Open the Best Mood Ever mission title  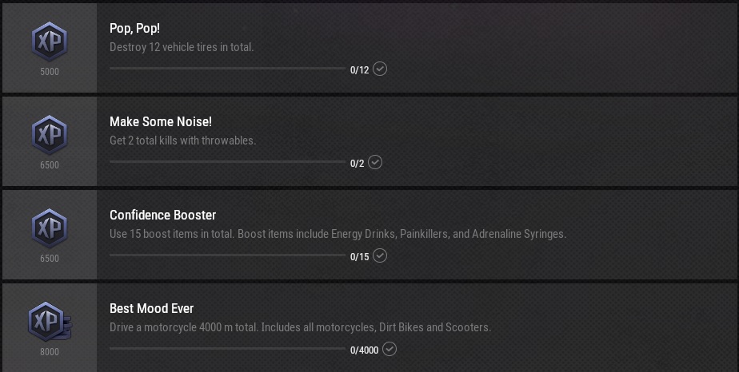[x=151, y=309]
